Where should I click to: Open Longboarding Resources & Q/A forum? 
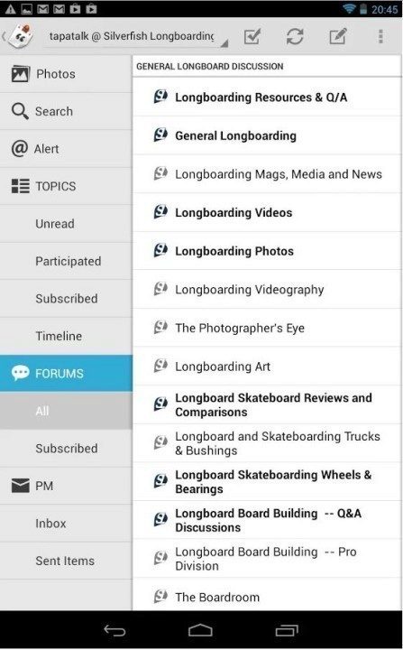coord(267,97)
